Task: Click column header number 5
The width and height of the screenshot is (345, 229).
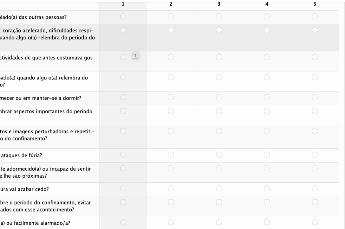Action: click(x=315, y=4)
